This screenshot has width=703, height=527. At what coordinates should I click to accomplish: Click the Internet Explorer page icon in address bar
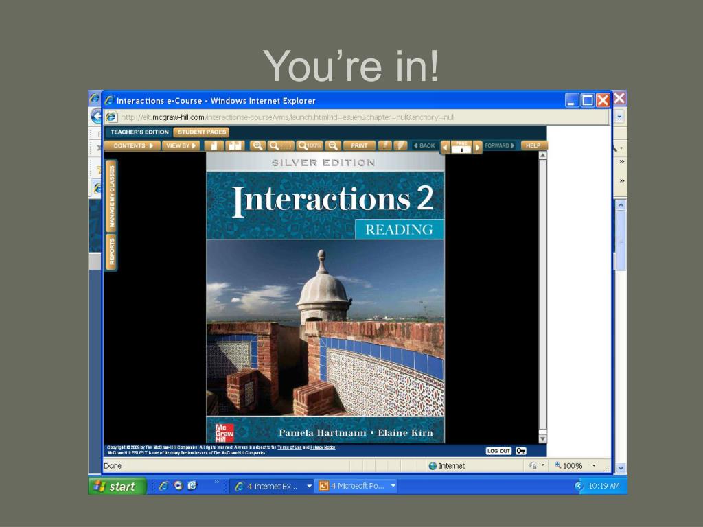[111, 117]
